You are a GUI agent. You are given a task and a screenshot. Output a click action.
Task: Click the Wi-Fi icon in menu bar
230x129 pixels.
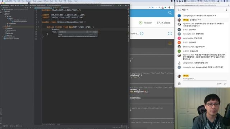198,1
